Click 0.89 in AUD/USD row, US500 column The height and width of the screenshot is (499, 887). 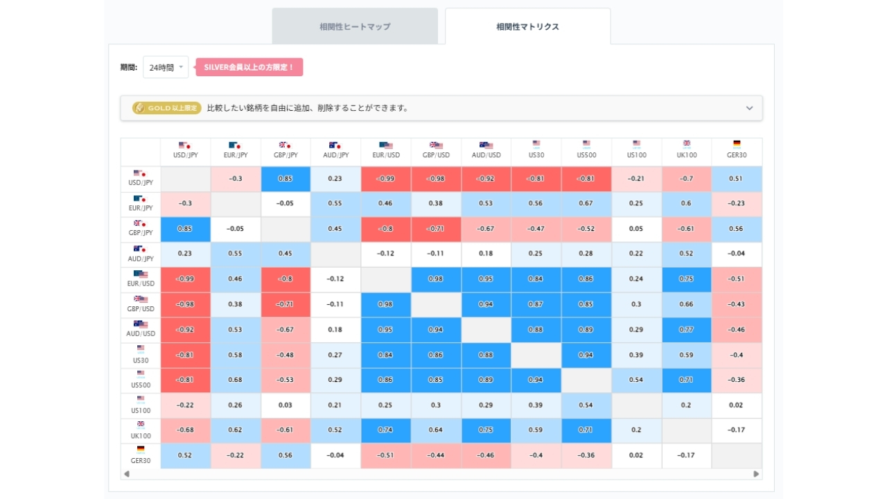(586, 330)
